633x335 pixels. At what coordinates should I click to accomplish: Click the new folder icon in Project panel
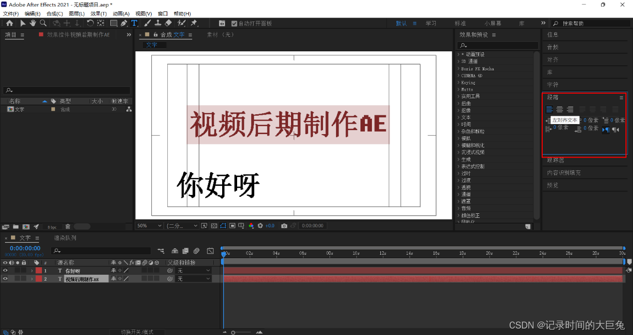click(15, 226)
